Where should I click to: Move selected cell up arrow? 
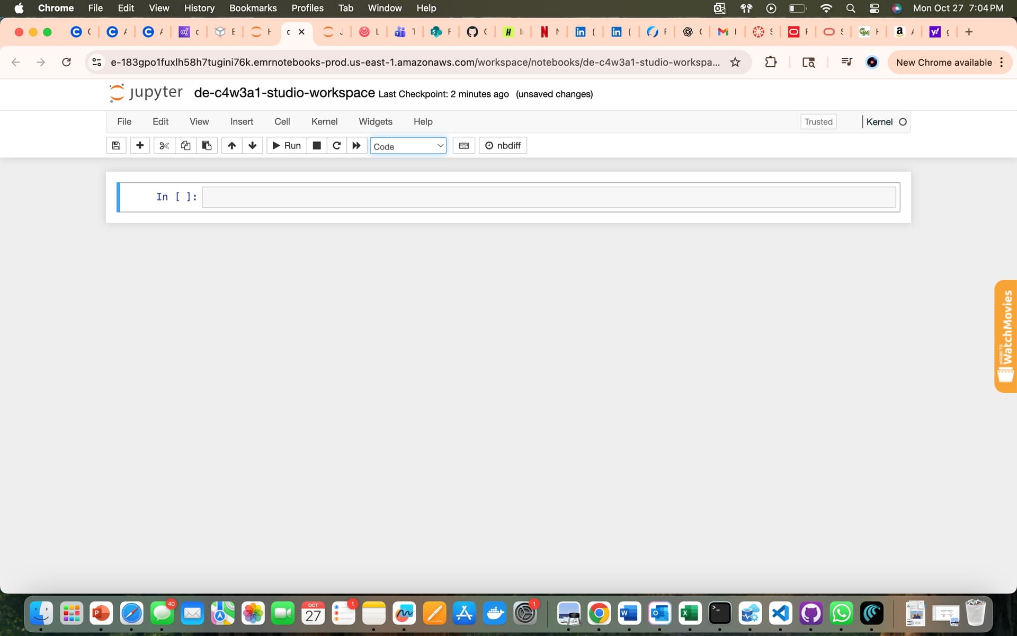pyautogui.click(x=232, y=145)
